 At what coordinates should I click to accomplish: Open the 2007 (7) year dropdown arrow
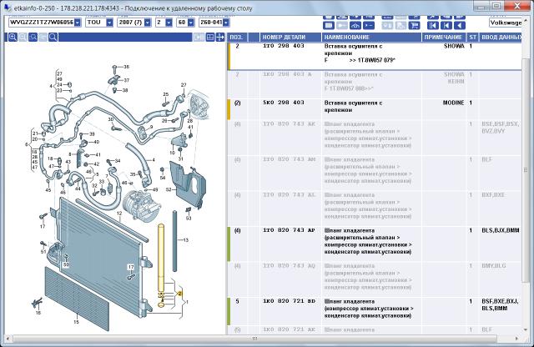tap(147, 23)
